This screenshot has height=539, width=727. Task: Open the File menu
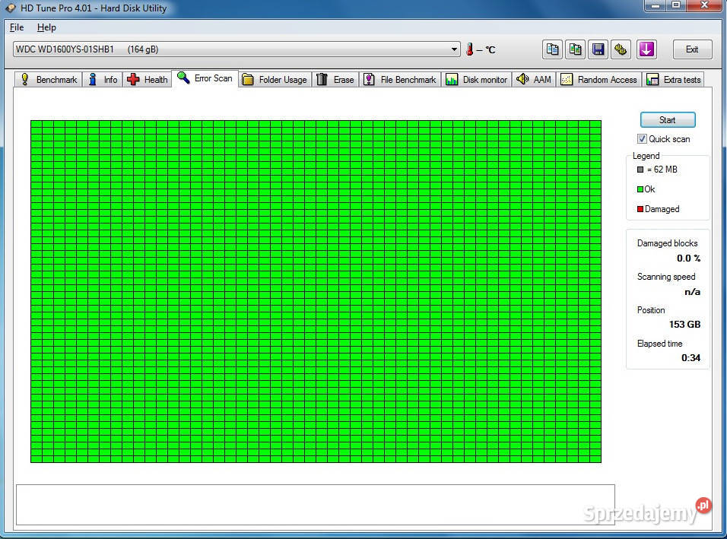(17, 27)
